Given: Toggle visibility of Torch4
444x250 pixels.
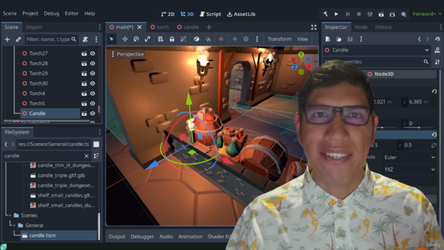Looking at the screenshot, I should pyautogui.click(x=92, y=93).
